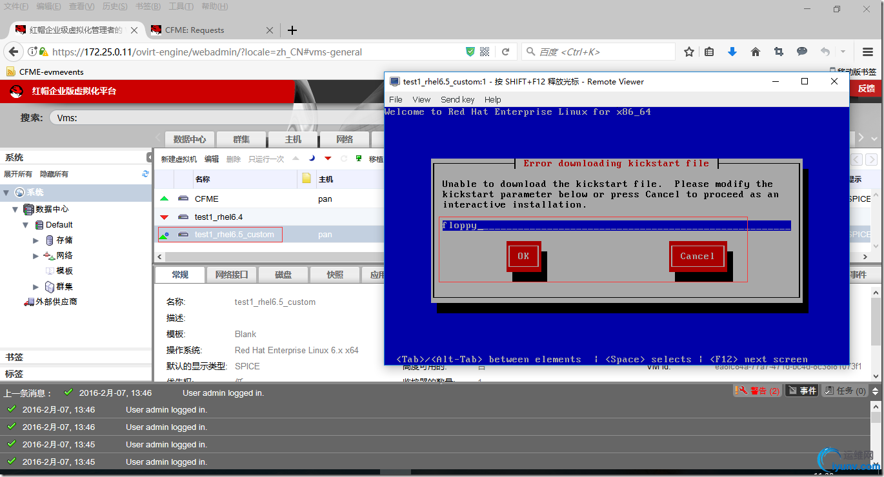
Task: Select 模板 in the system tree
Action: (65, 271)
